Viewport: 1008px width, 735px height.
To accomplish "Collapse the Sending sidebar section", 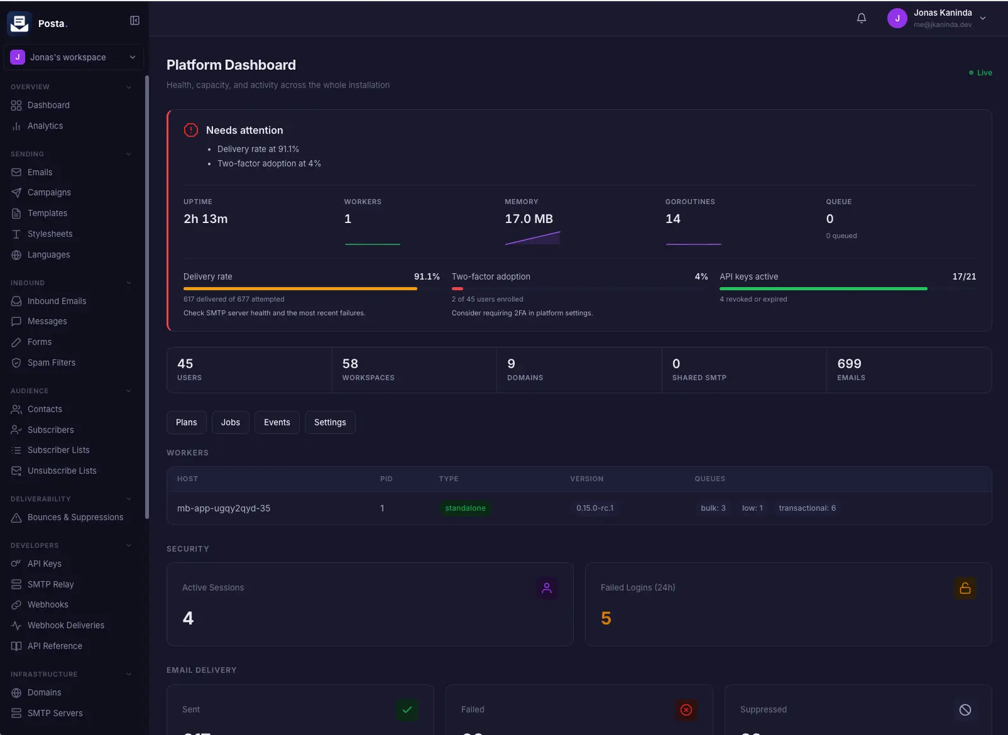I will click(129, 154).
